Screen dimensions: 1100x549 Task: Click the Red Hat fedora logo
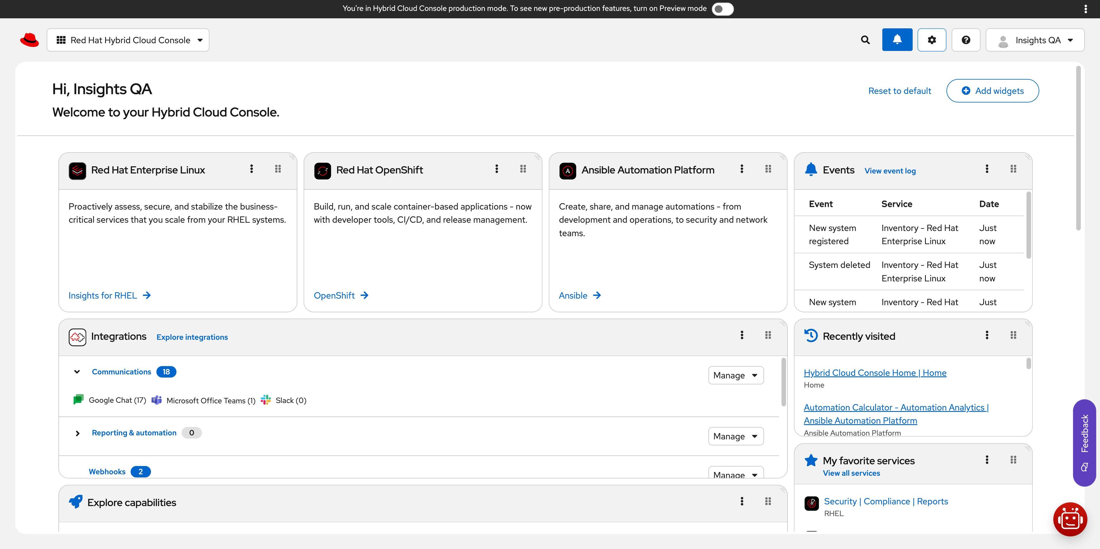(29, 40)
